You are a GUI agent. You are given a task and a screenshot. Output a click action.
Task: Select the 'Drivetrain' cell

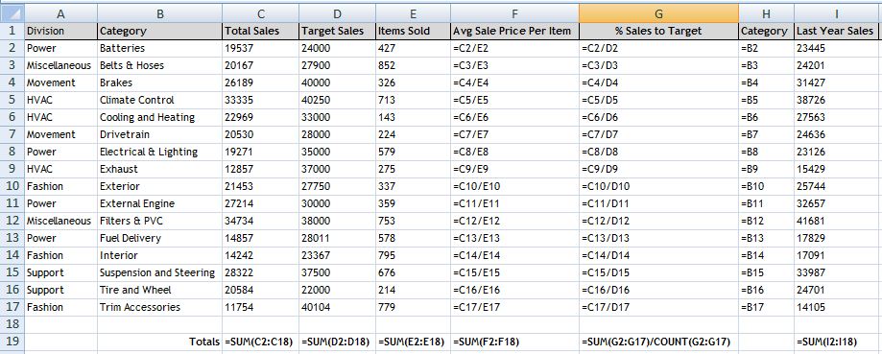159,135
